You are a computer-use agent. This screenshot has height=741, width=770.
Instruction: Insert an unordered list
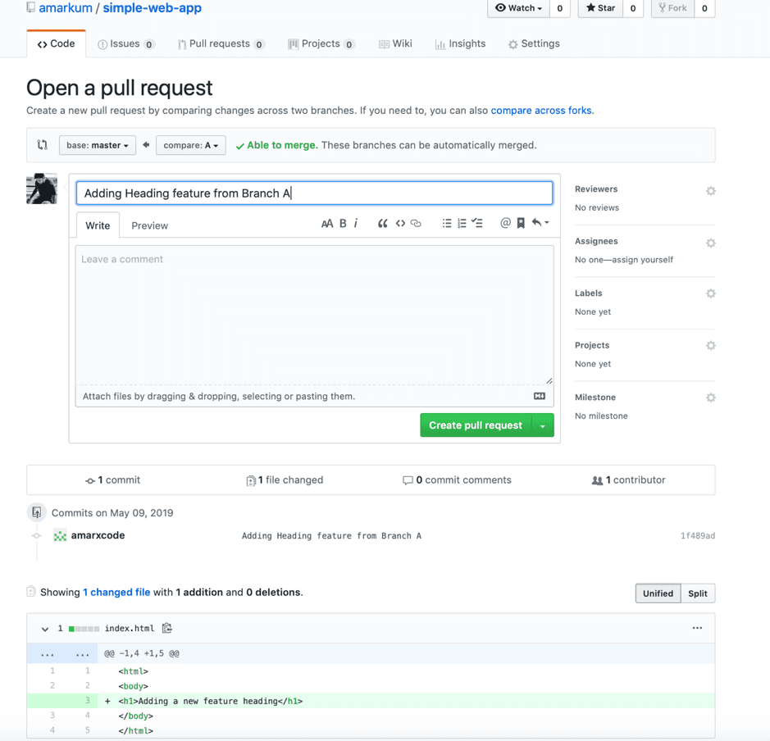447,223
